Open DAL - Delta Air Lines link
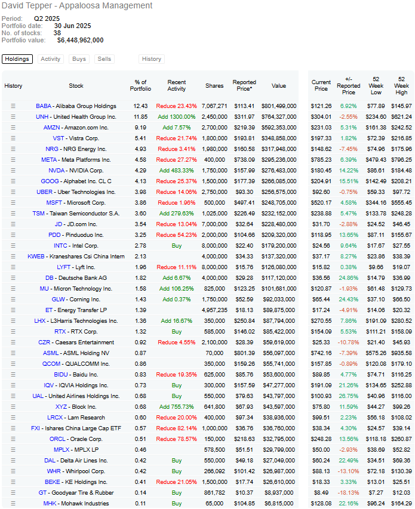Viewport: 415px width, 509px height. (76, 460)
